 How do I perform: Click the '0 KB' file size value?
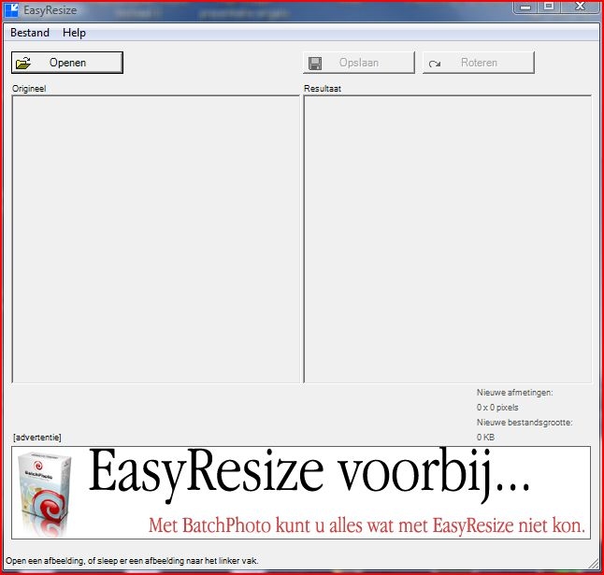[x=485, y=438]
